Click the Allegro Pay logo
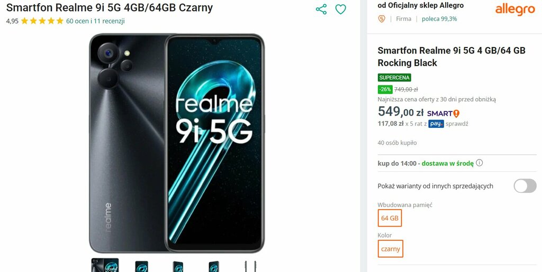 click(x=436, y=124)
